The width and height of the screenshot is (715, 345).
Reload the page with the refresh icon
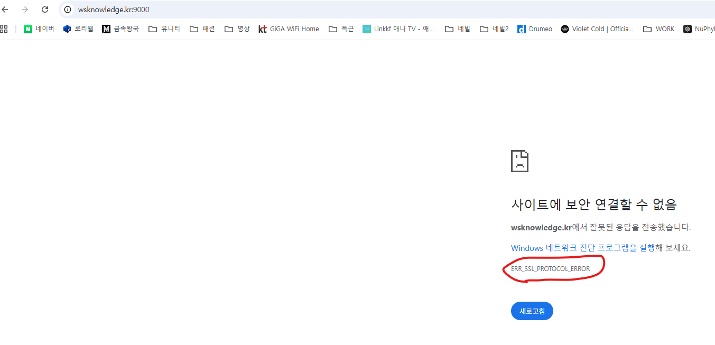(x=45, y=10)
